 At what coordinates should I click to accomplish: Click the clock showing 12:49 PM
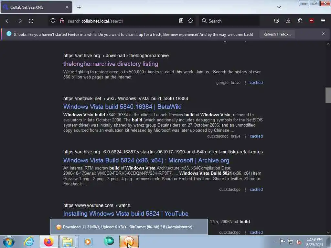tap(315, 239)
